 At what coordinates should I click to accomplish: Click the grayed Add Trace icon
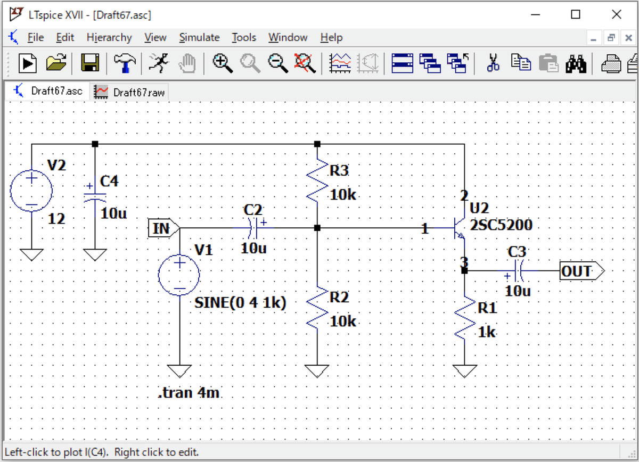coord(368,63)
